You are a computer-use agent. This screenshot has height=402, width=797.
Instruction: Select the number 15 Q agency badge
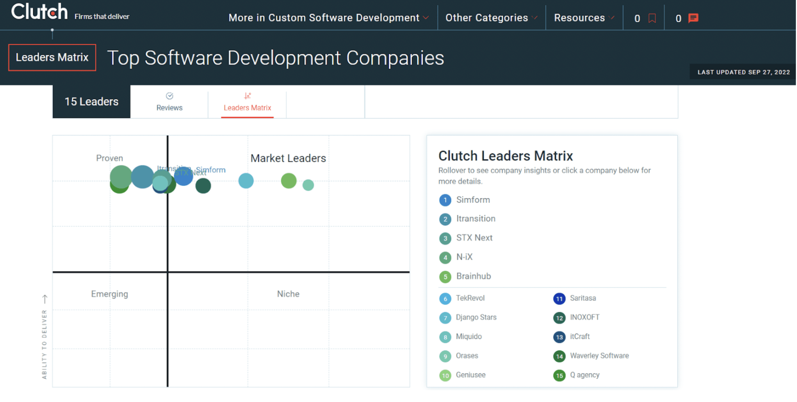[x=559, y=376]
